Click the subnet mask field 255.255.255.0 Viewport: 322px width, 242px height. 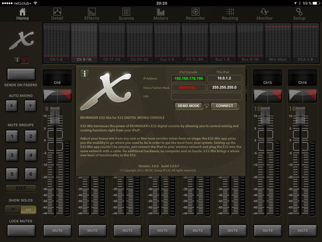(224, 87)
